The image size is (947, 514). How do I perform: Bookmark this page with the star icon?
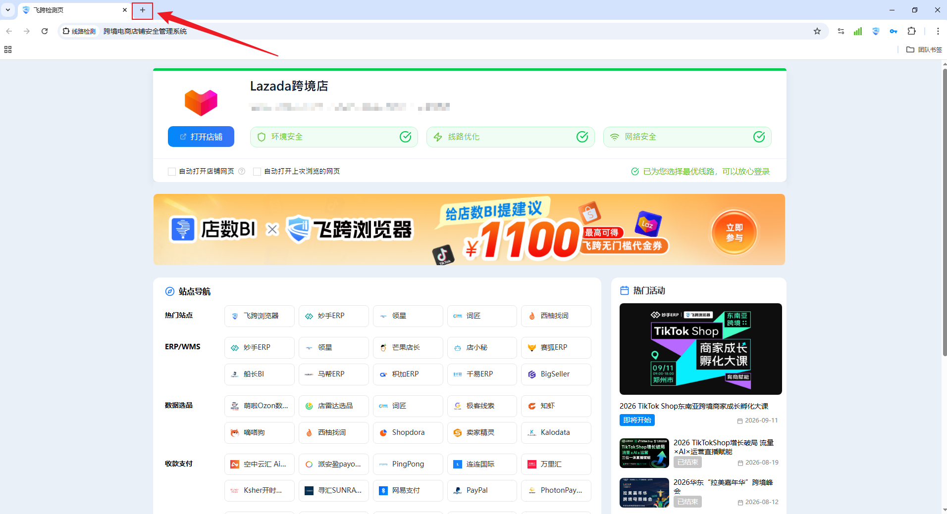(817, 31)
